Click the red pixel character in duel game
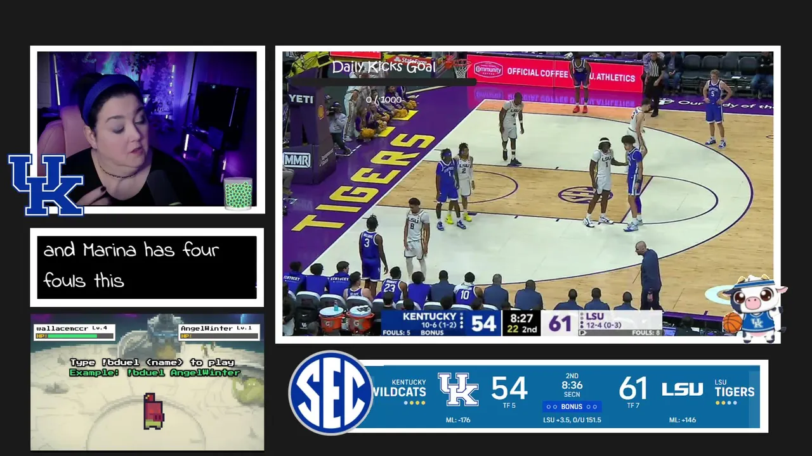The height and width of the screenshot is (456, 812). (x=153, y=410)
